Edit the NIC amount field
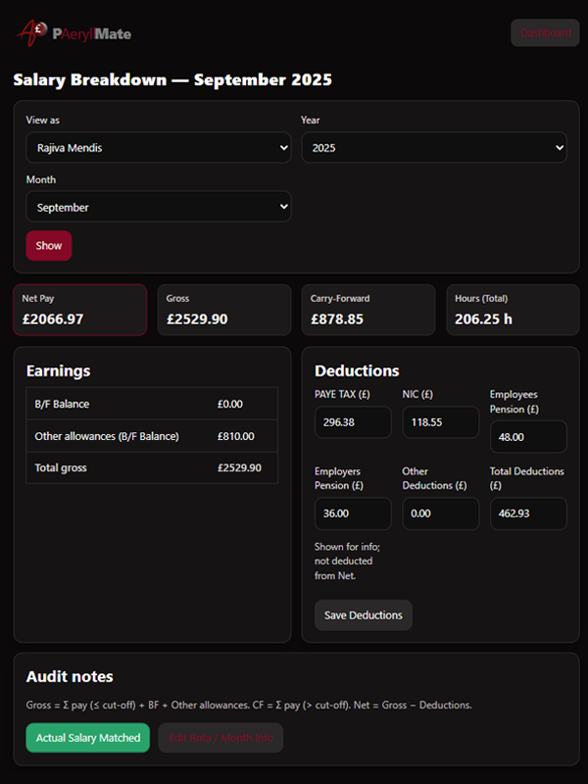The height and width of the screenshot is (784, 588). click(x=440, y=422)
